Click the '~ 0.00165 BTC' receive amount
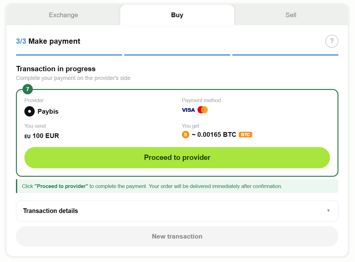The image size is (355, 262). click(214, 135)
